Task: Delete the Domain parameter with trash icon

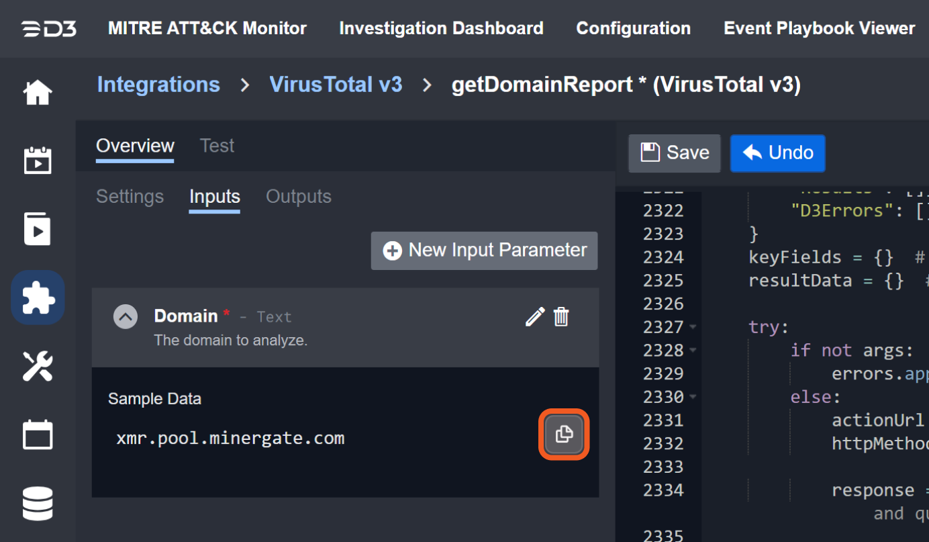Action: coord(561,316)
